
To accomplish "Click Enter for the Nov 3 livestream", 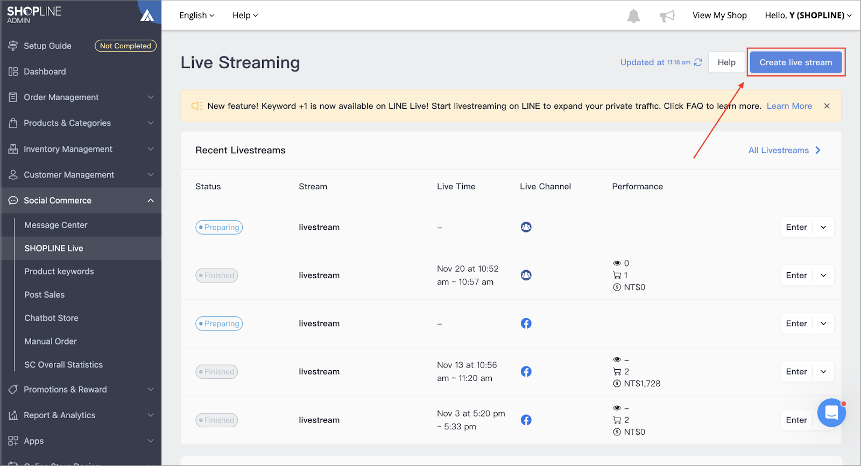I will pyautogui.click(x=796, y=420).
